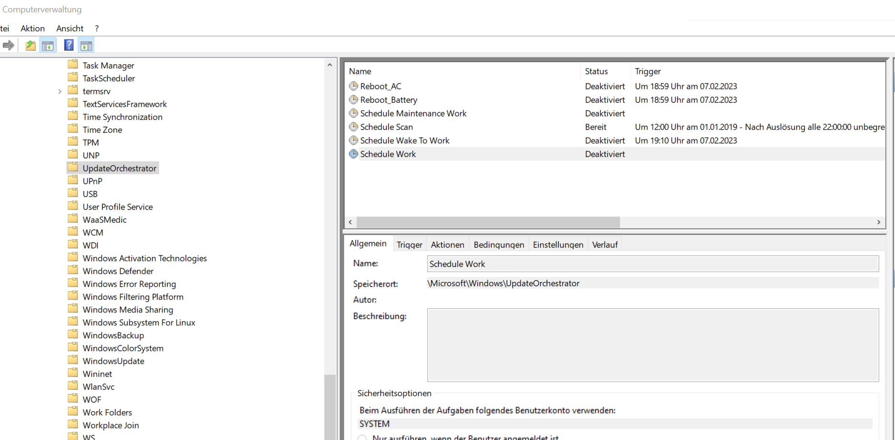The height and width of the screenshot is (440, 895).
Task: Click the WindowsUpdate folder icon
Action: click(x=73, y=360)
